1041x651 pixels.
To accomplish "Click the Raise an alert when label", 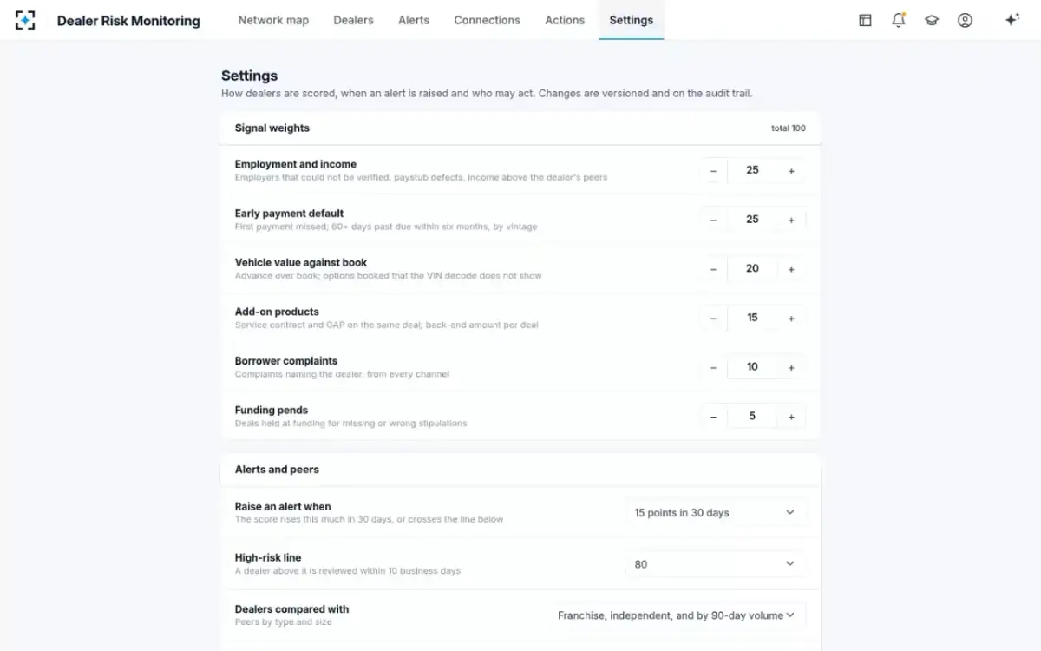I will coord(283,507).
